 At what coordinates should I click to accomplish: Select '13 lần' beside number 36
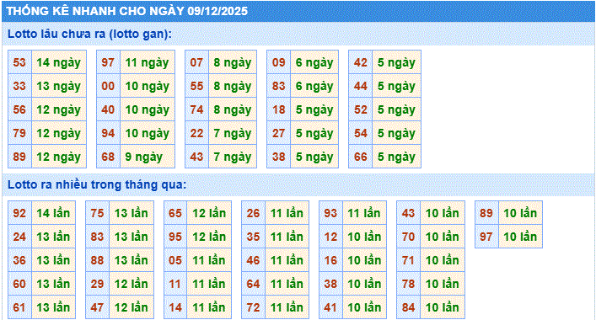53,260
